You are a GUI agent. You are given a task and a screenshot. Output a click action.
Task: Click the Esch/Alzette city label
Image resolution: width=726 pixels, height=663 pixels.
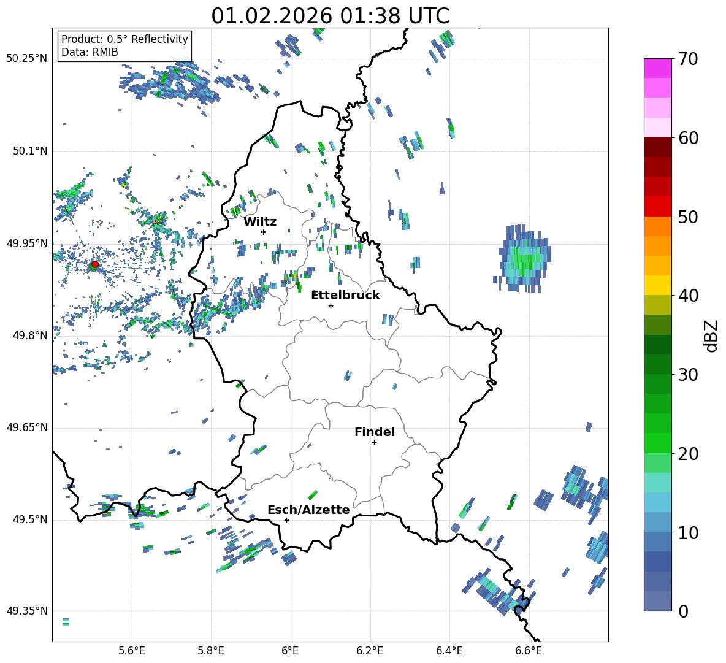(x=308, y=510)
